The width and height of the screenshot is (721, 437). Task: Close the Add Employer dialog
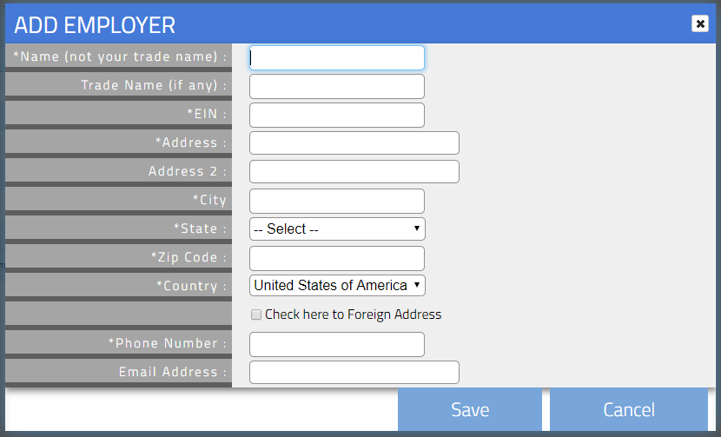699,23
